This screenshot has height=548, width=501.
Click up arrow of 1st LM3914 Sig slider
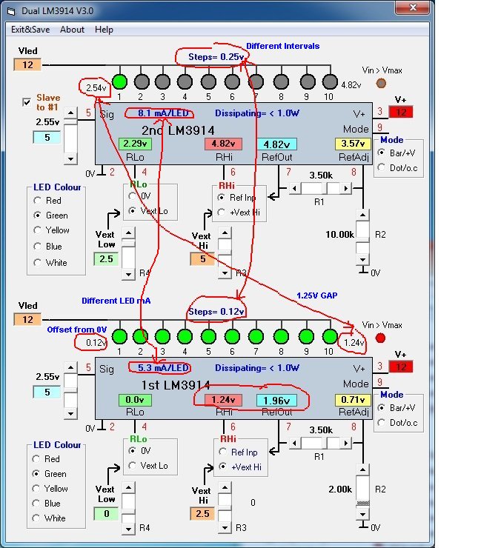(x=70, y=367)
